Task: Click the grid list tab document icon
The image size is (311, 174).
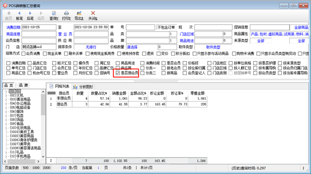Action: tap(51, 87)
